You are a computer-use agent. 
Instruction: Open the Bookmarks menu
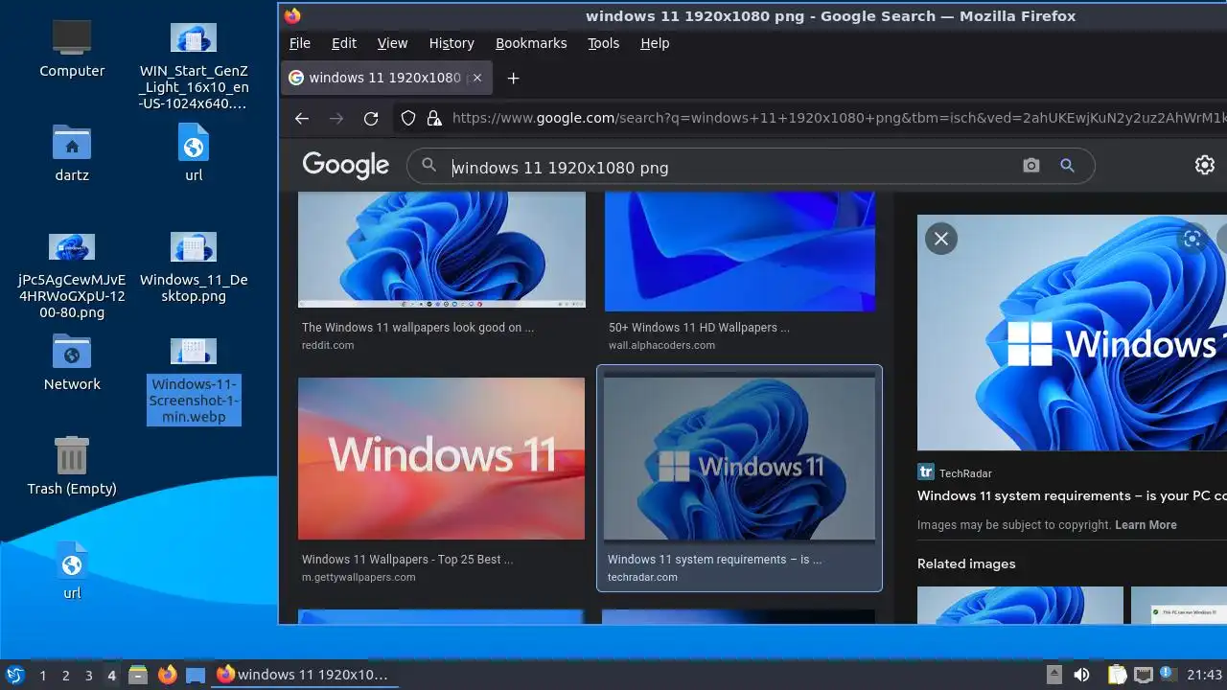pyautogui.click(x=531, y=43)
